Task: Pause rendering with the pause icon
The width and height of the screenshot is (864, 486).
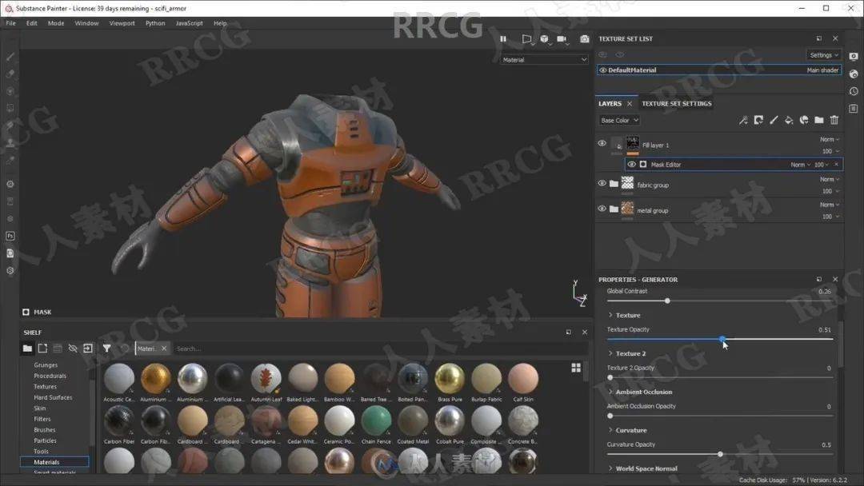Action: pos(503,38)
